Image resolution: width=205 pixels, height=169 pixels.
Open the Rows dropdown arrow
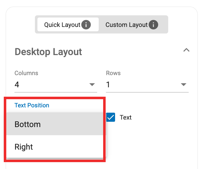coord(184,84)
